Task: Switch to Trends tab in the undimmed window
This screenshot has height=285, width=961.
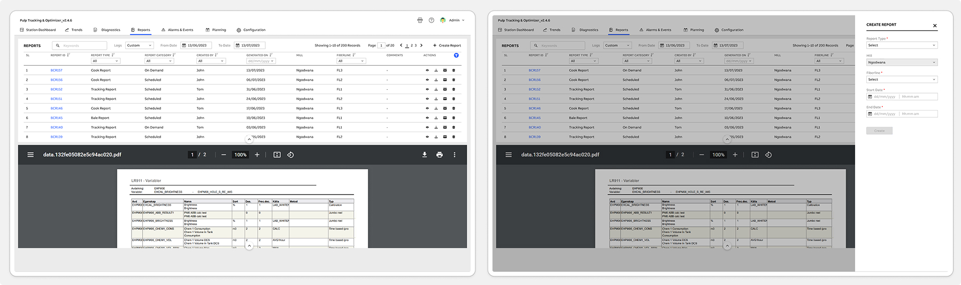Action: (x=74, y=30)
